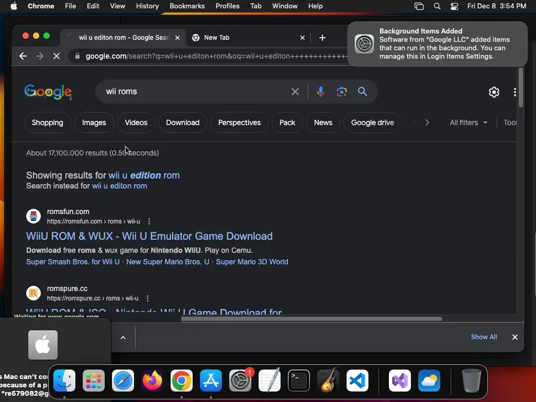Open Google quick settings gear
The image size is (536, 402).
pyautogui.click(x=494, y=92)
